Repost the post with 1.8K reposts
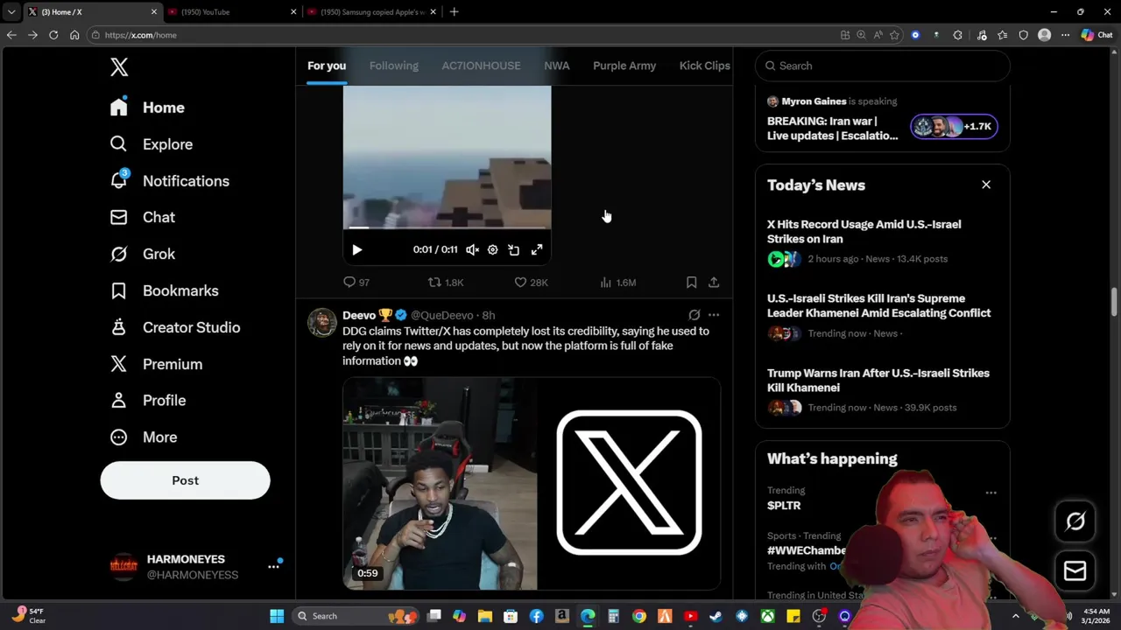Image resolution: width=1121 pixels, height=630 pixels. 445,283
